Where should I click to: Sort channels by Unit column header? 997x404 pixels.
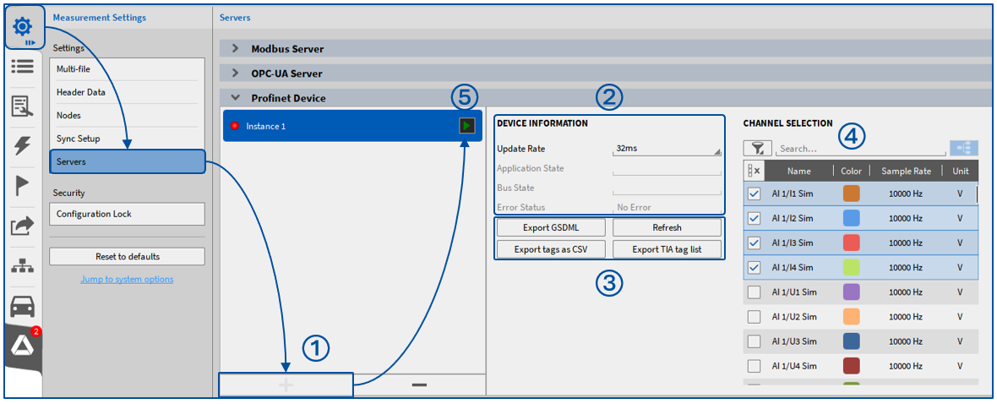click(x=960, y=171)
